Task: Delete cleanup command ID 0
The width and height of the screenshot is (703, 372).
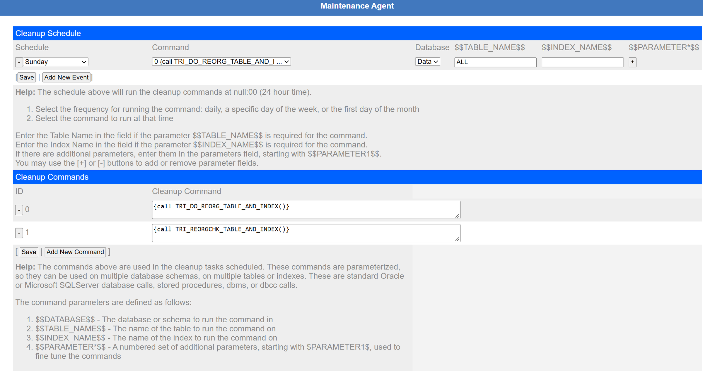Action: [19, 210]
